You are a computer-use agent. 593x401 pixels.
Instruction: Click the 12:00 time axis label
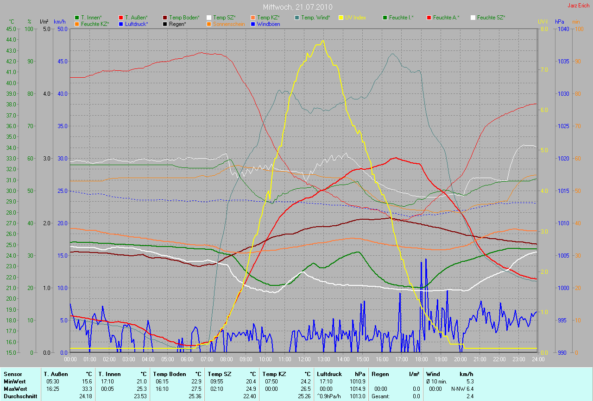pyautogui.click(x=304, y=359)
